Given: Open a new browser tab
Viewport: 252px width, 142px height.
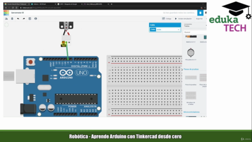Looking at the screenshot, I should pyautogui.click(x=111, y=4).
